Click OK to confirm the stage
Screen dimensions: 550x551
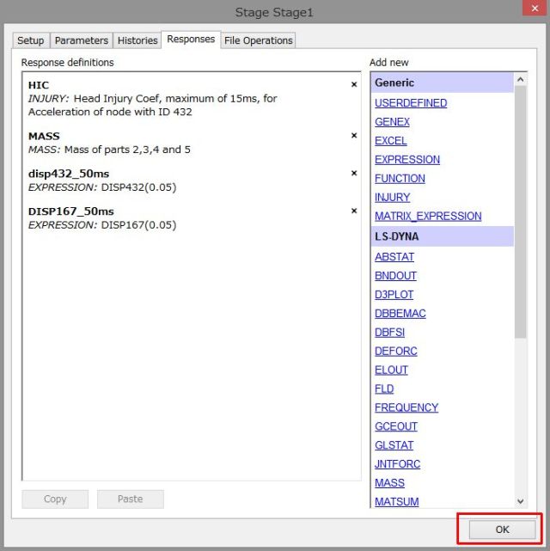click(x=502, y=530)
